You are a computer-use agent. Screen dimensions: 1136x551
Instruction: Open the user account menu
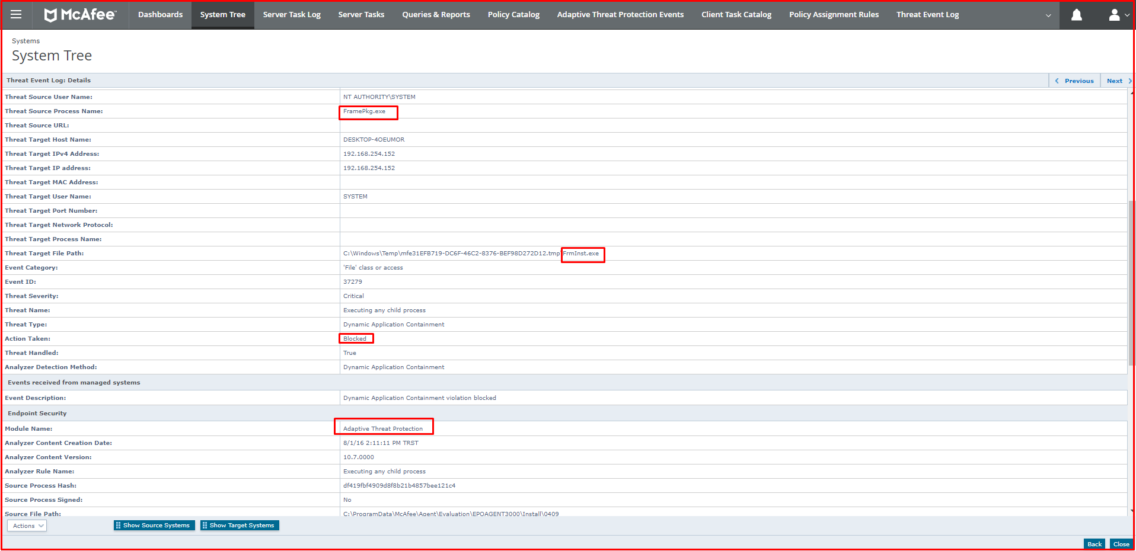(1118, 15)
